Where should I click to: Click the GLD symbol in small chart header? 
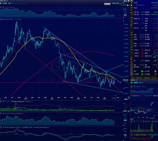pyautogui.click(x=136, y=82)
